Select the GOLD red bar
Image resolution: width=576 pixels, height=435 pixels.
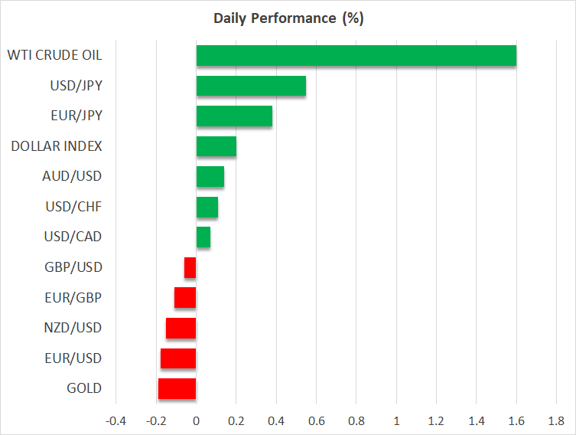(x=177, y=388)
